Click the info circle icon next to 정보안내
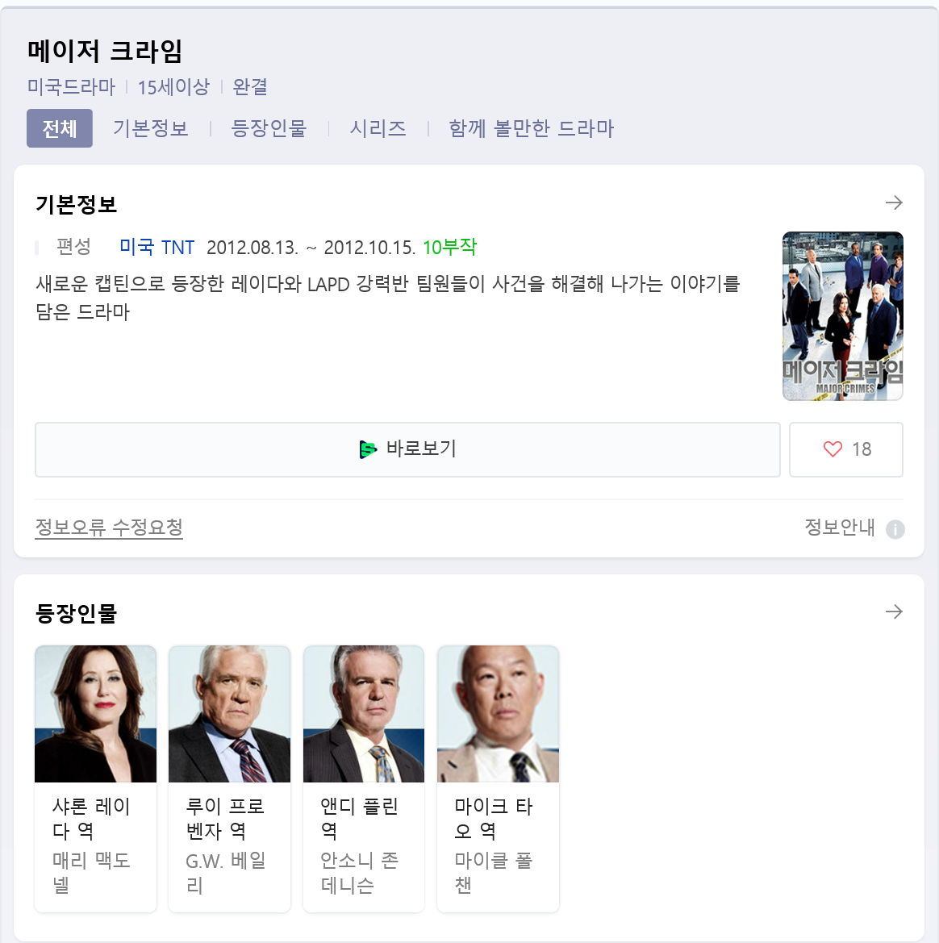The width and height of the screenshot is (939, 943). pyautogui.click(x=895, y=529)
